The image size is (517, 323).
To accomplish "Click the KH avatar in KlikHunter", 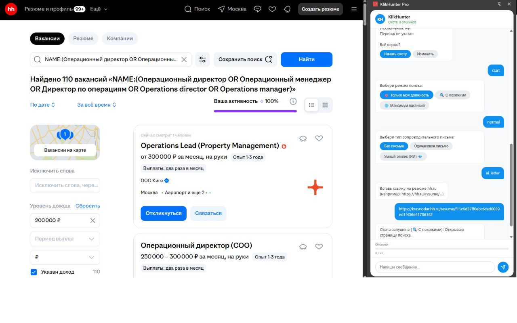I will [x=380, y=19].
